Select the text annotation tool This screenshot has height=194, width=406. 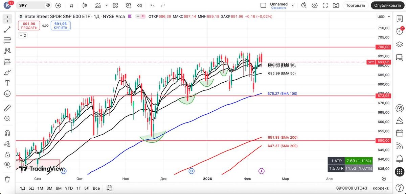pyautogui.click(x=7, y=83)
